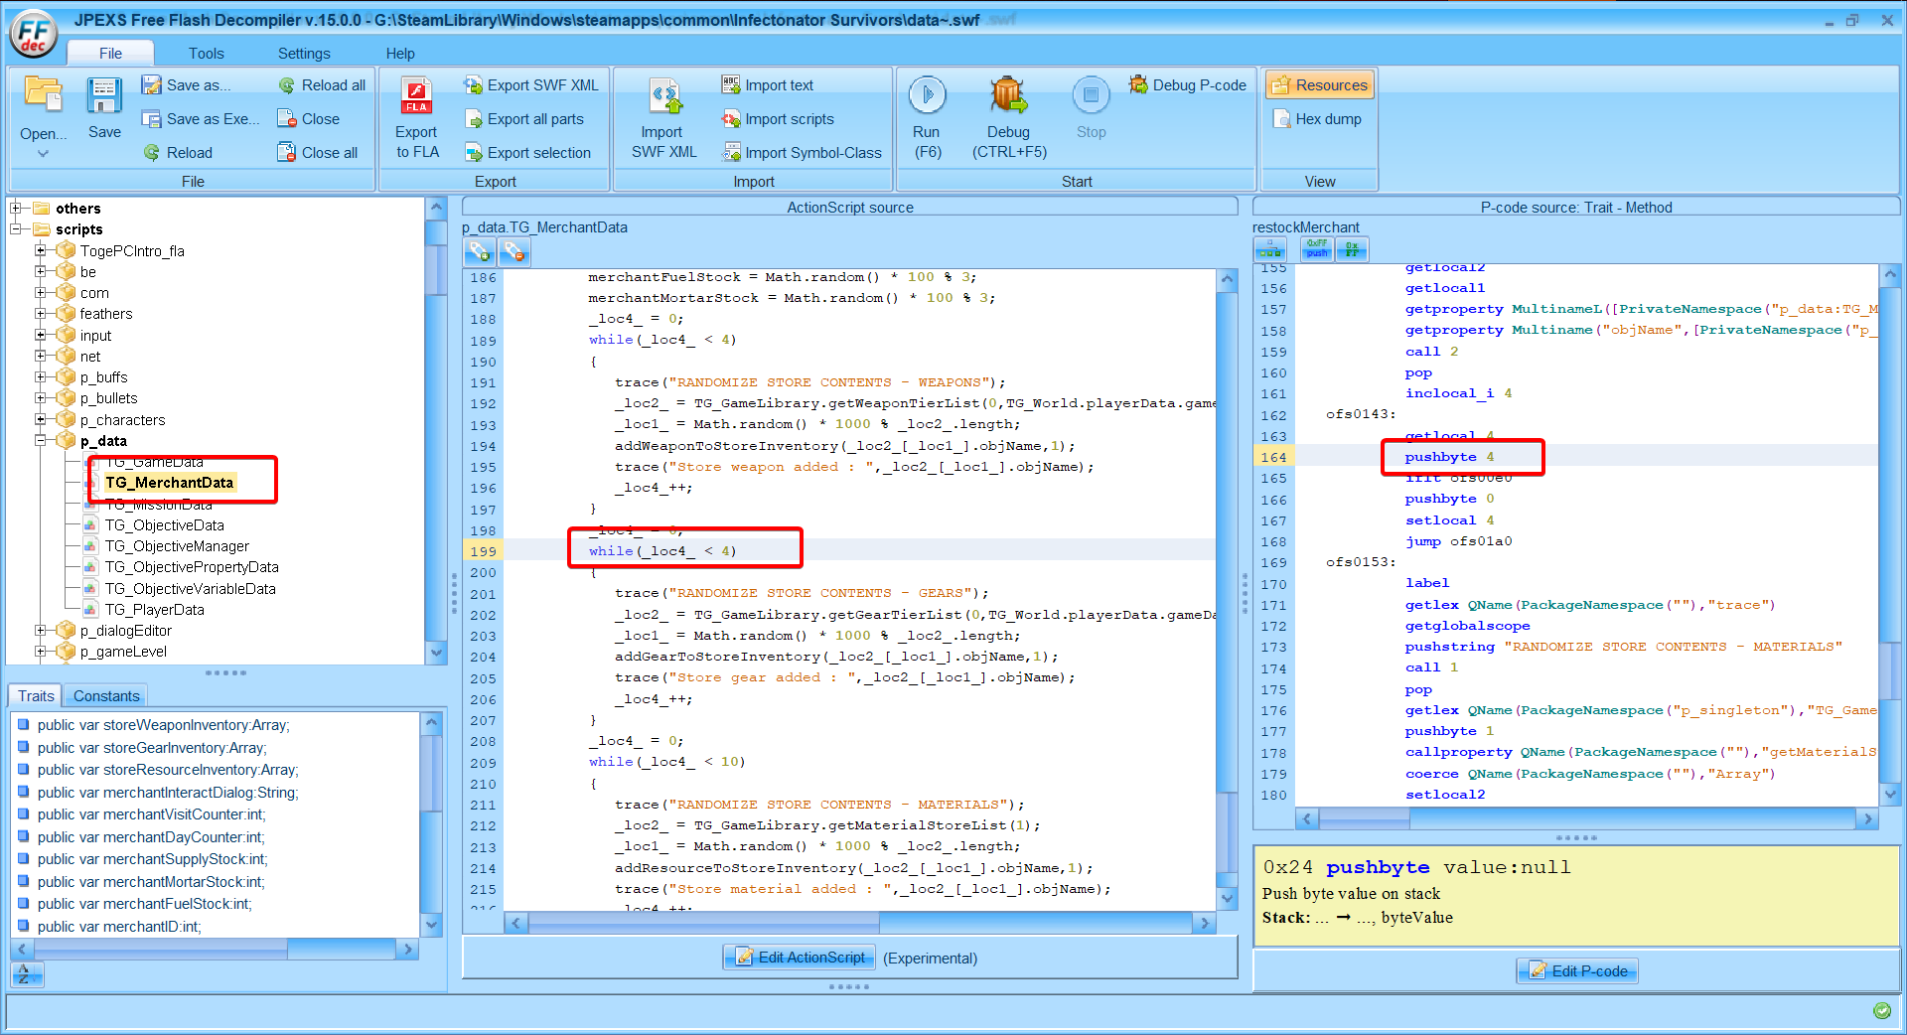Open the dropdown arrow under Open...
The width and height of the screenshot is (1907, 1035).
[x=43, y=154]
